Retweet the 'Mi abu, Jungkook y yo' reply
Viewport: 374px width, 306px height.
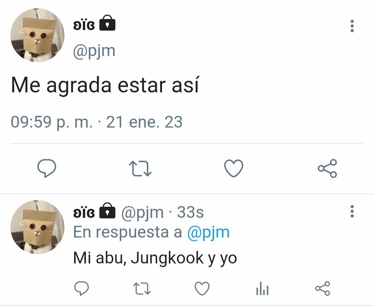(x=142, y=288)
